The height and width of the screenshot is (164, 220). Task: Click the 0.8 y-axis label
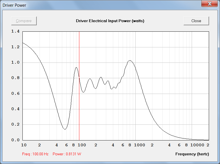click(15, 78)
